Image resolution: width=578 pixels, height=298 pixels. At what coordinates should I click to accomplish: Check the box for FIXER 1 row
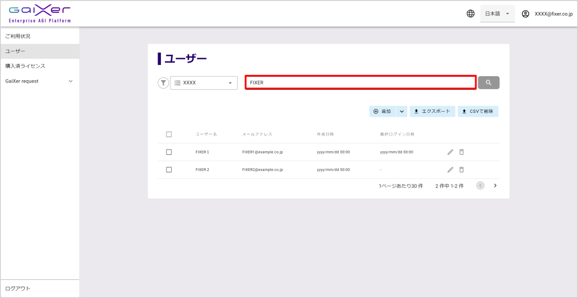click(x=169, y=152)
